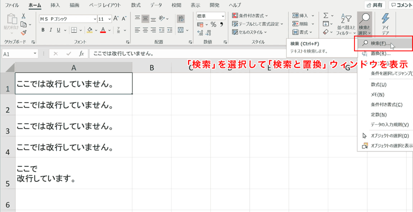Apply Comma Style icon
413x212 pixels.
pos(221,24)
